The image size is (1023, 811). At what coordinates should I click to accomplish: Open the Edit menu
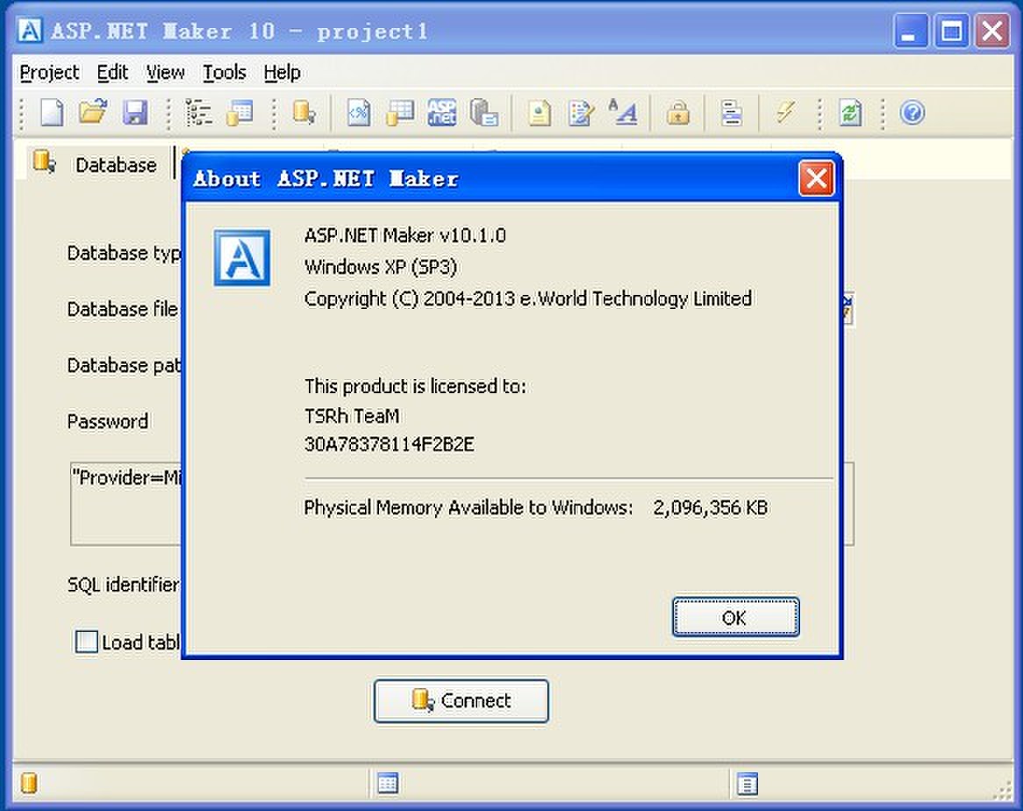pos(112,72)
